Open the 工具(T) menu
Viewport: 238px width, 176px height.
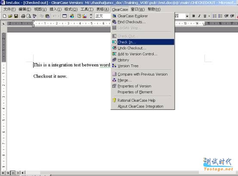click(87, 9)
